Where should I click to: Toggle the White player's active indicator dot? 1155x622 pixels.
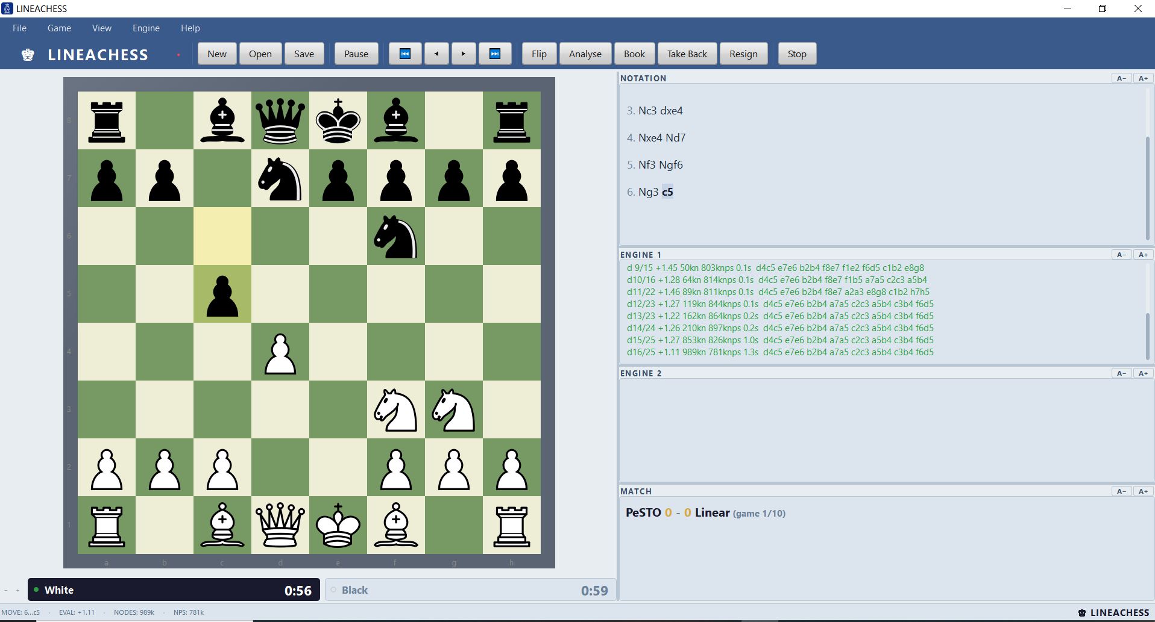(x=37, y=590)
